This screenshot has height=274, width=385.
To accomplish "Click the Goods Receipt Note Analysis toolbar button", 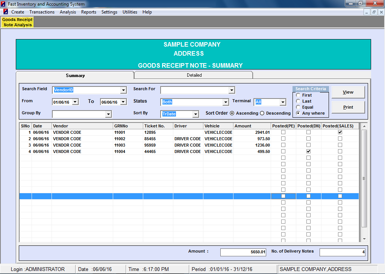I will click(18, 22).
